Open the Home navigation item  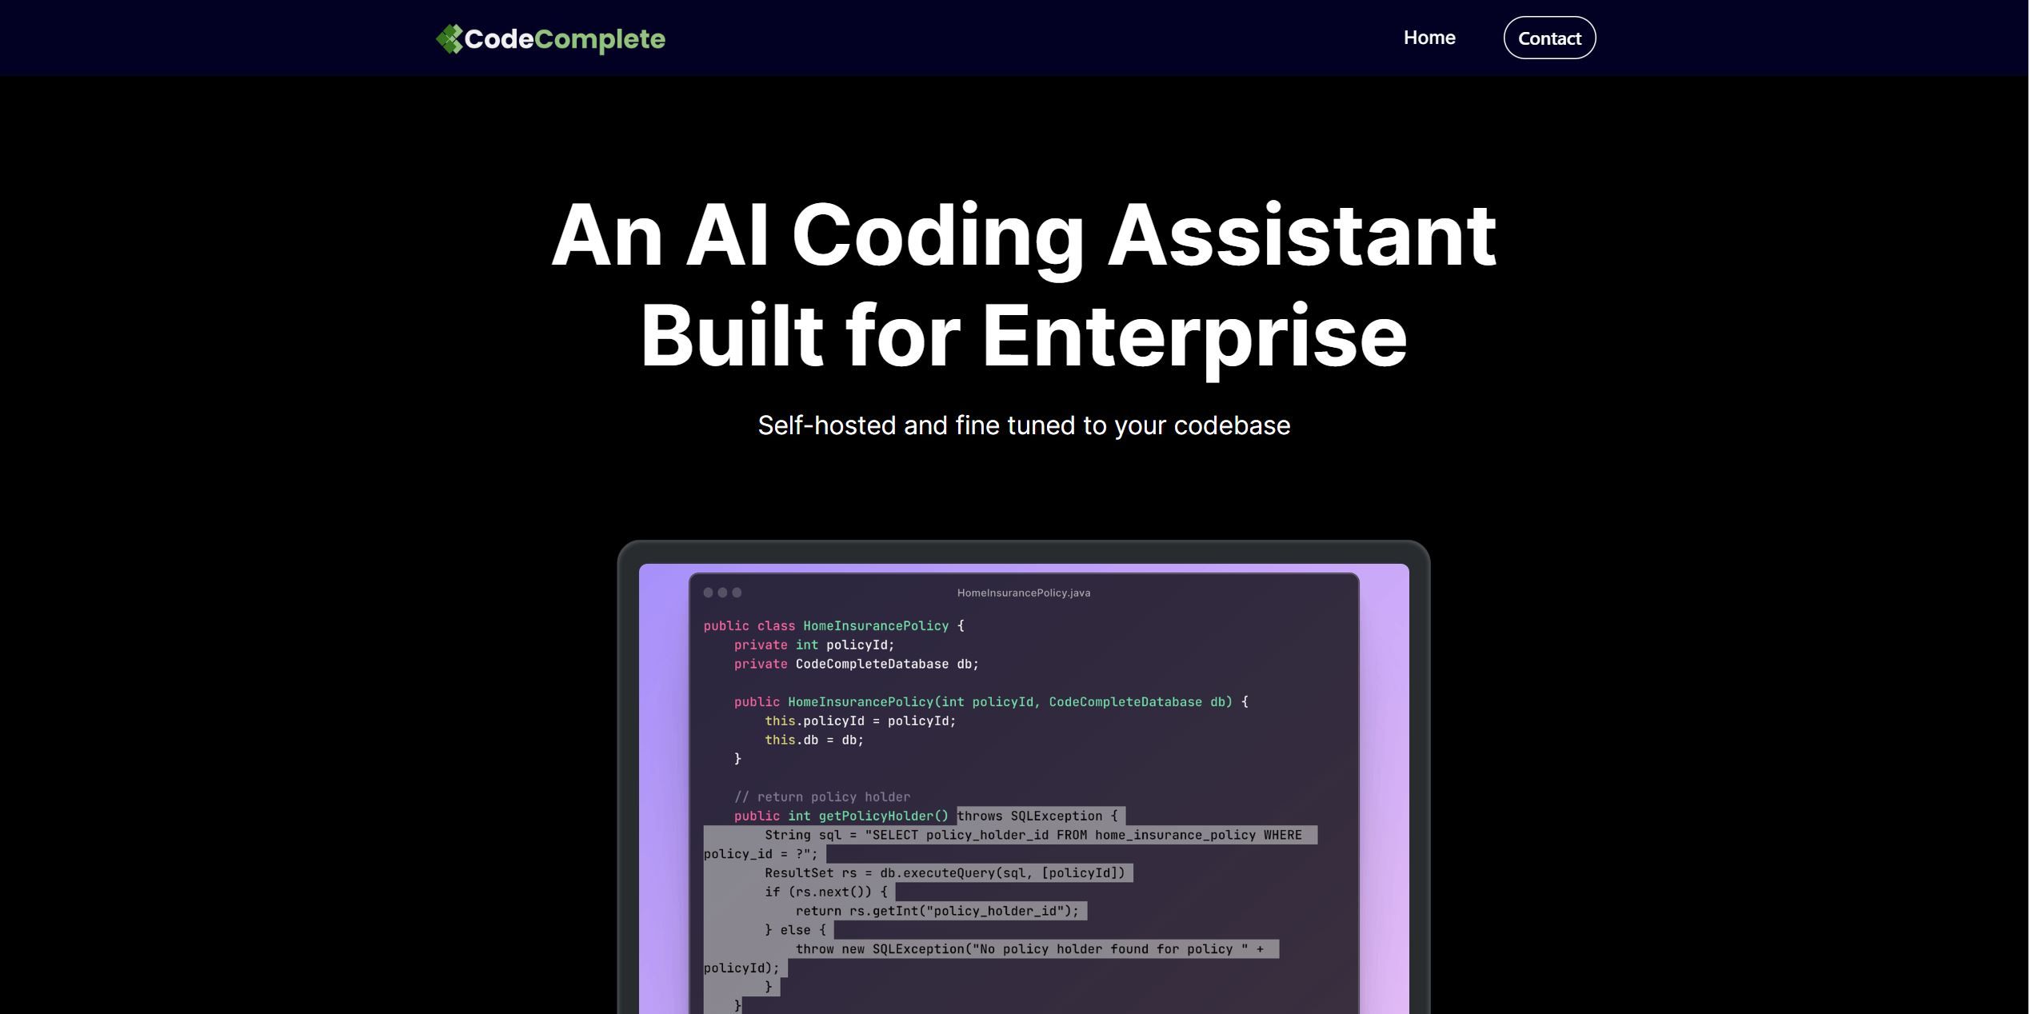1429,37
